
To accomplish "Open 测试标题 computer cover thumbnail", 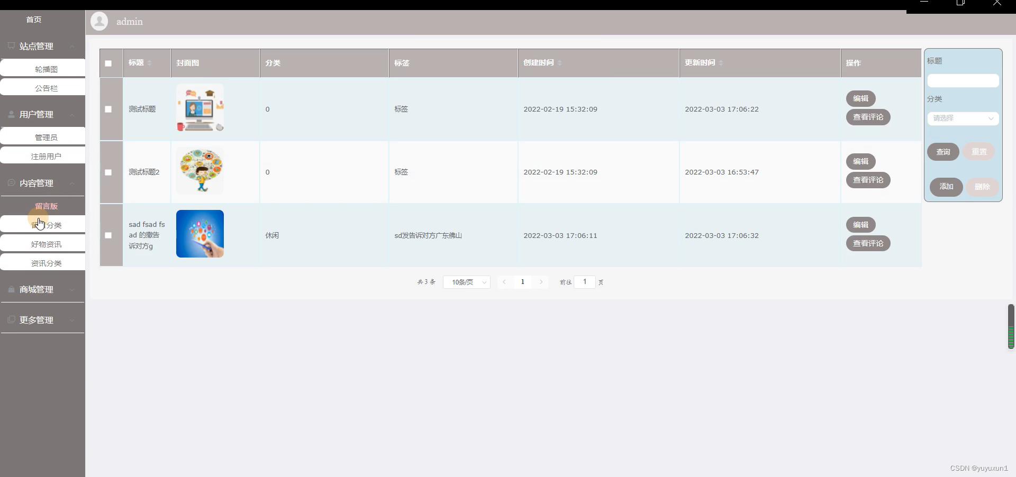I will pos(200,108).
